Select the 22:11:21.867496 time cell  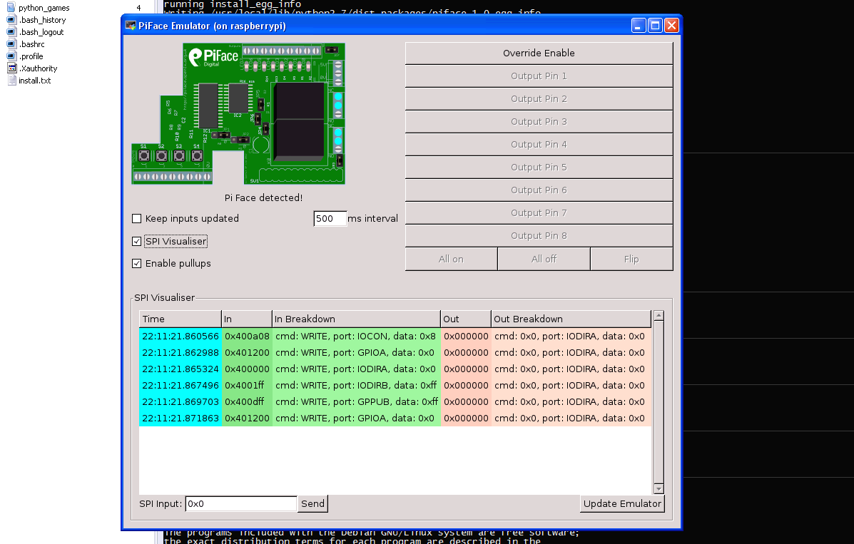pyautogui.click(x=181, y=386)
